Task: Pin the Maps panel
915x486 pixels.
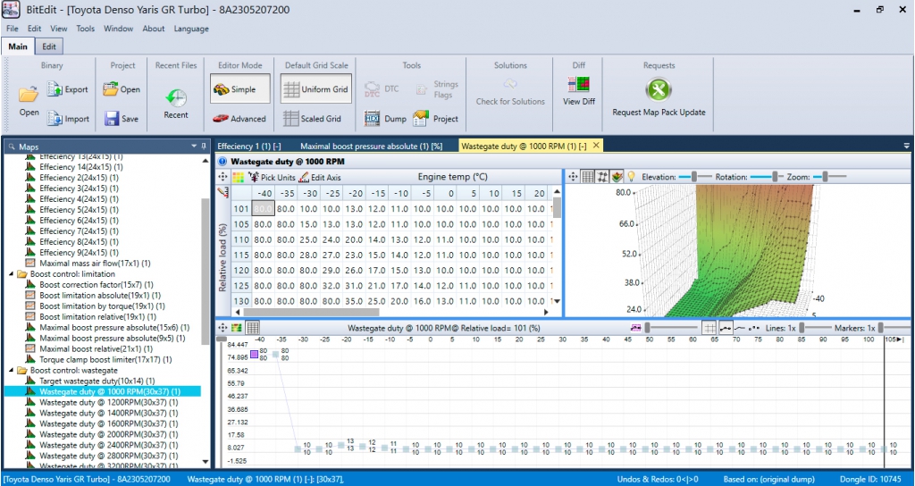Action: click(x=204, y=146)
